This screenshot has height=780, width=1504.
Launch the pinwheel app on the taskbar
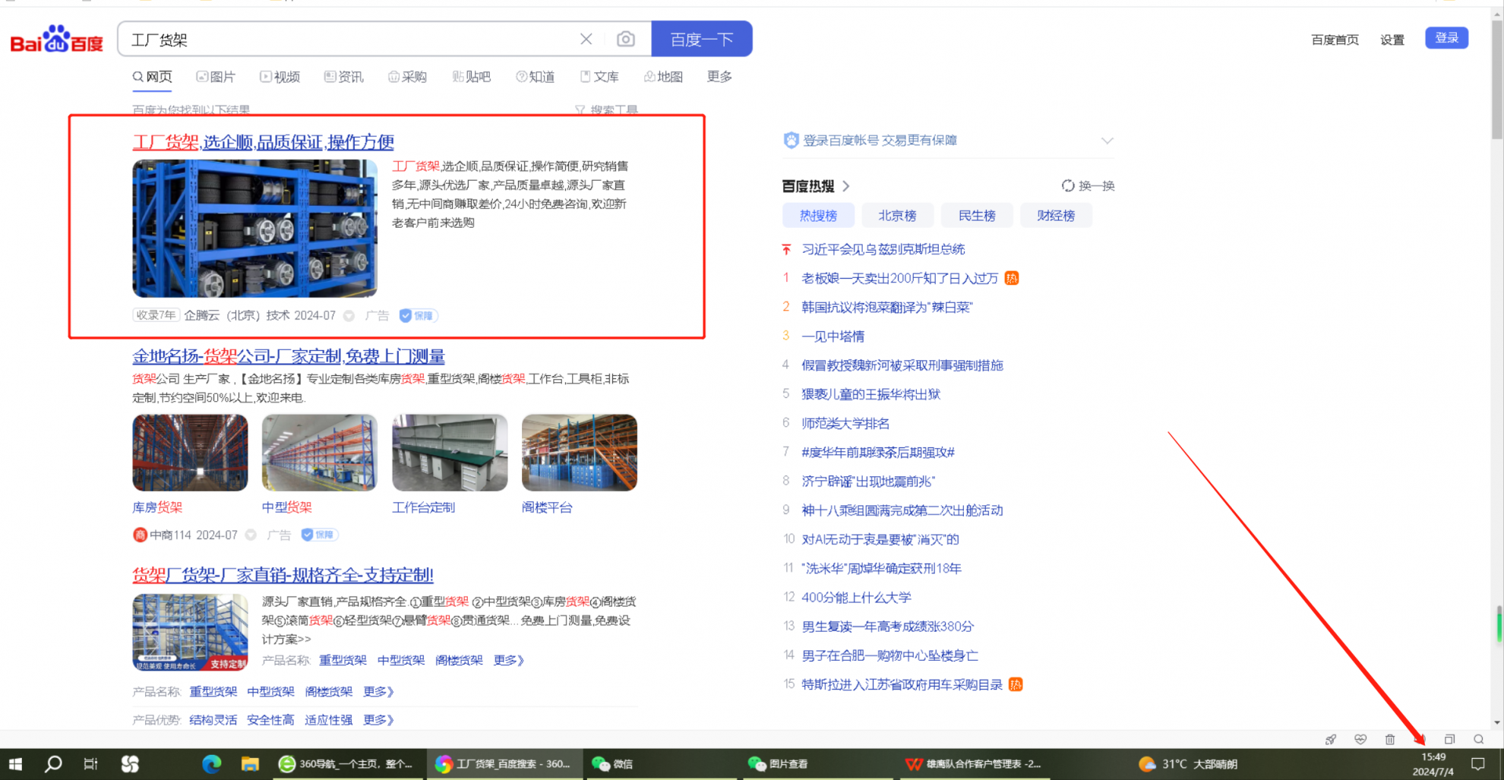(x=130, y=764)
